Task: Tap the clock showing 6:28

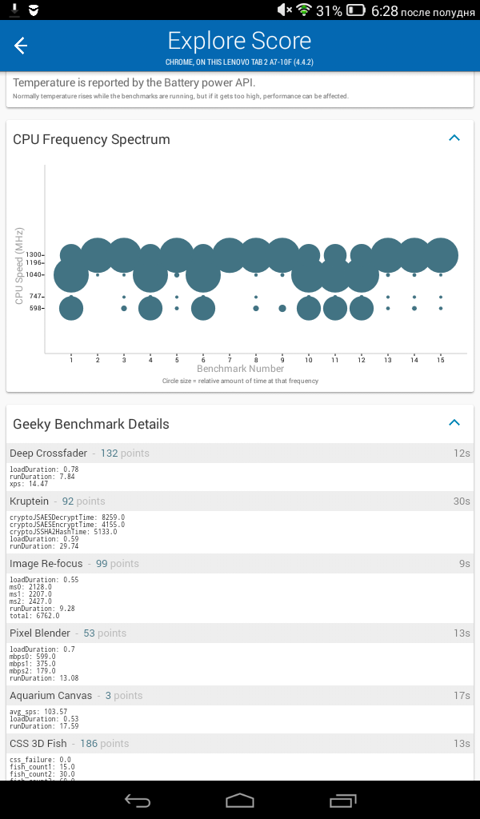Action: (385, 10)
